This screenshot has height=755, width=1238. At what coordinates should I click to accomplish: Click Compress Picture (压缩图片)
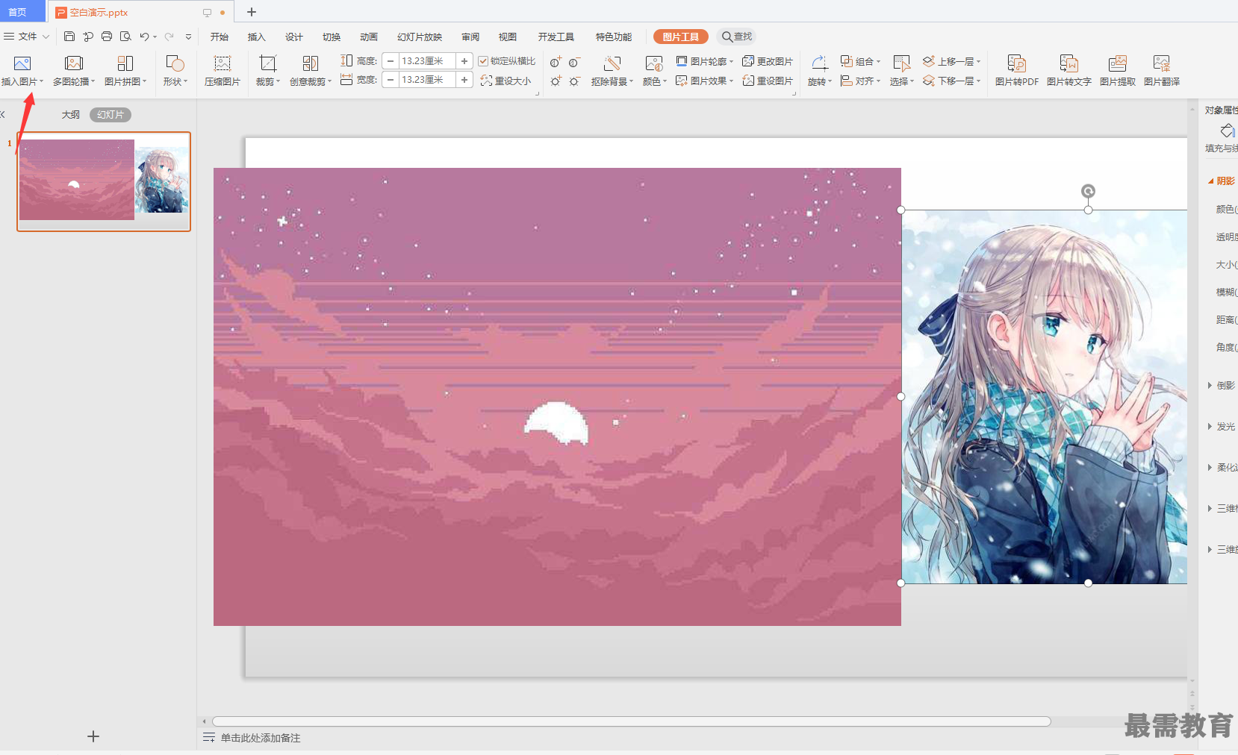223,70
